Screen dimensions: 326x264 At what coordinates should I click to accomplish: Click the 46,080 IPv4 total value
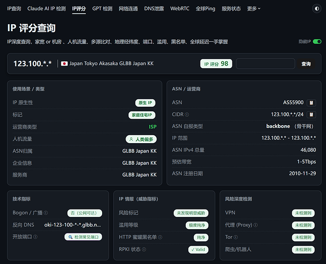pos(308,150)
